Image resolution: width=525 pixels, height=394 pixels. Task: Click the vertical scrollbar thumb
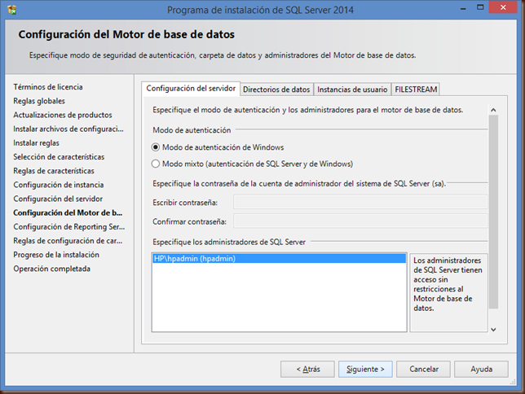point(493,212)
